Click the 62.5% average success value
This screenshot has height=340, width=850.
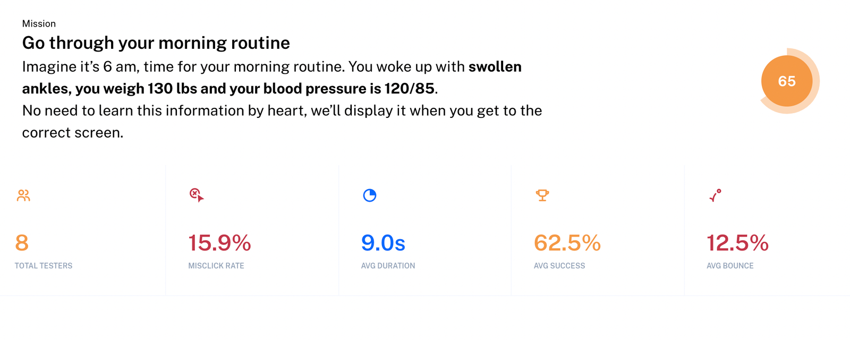pos(567,243)
